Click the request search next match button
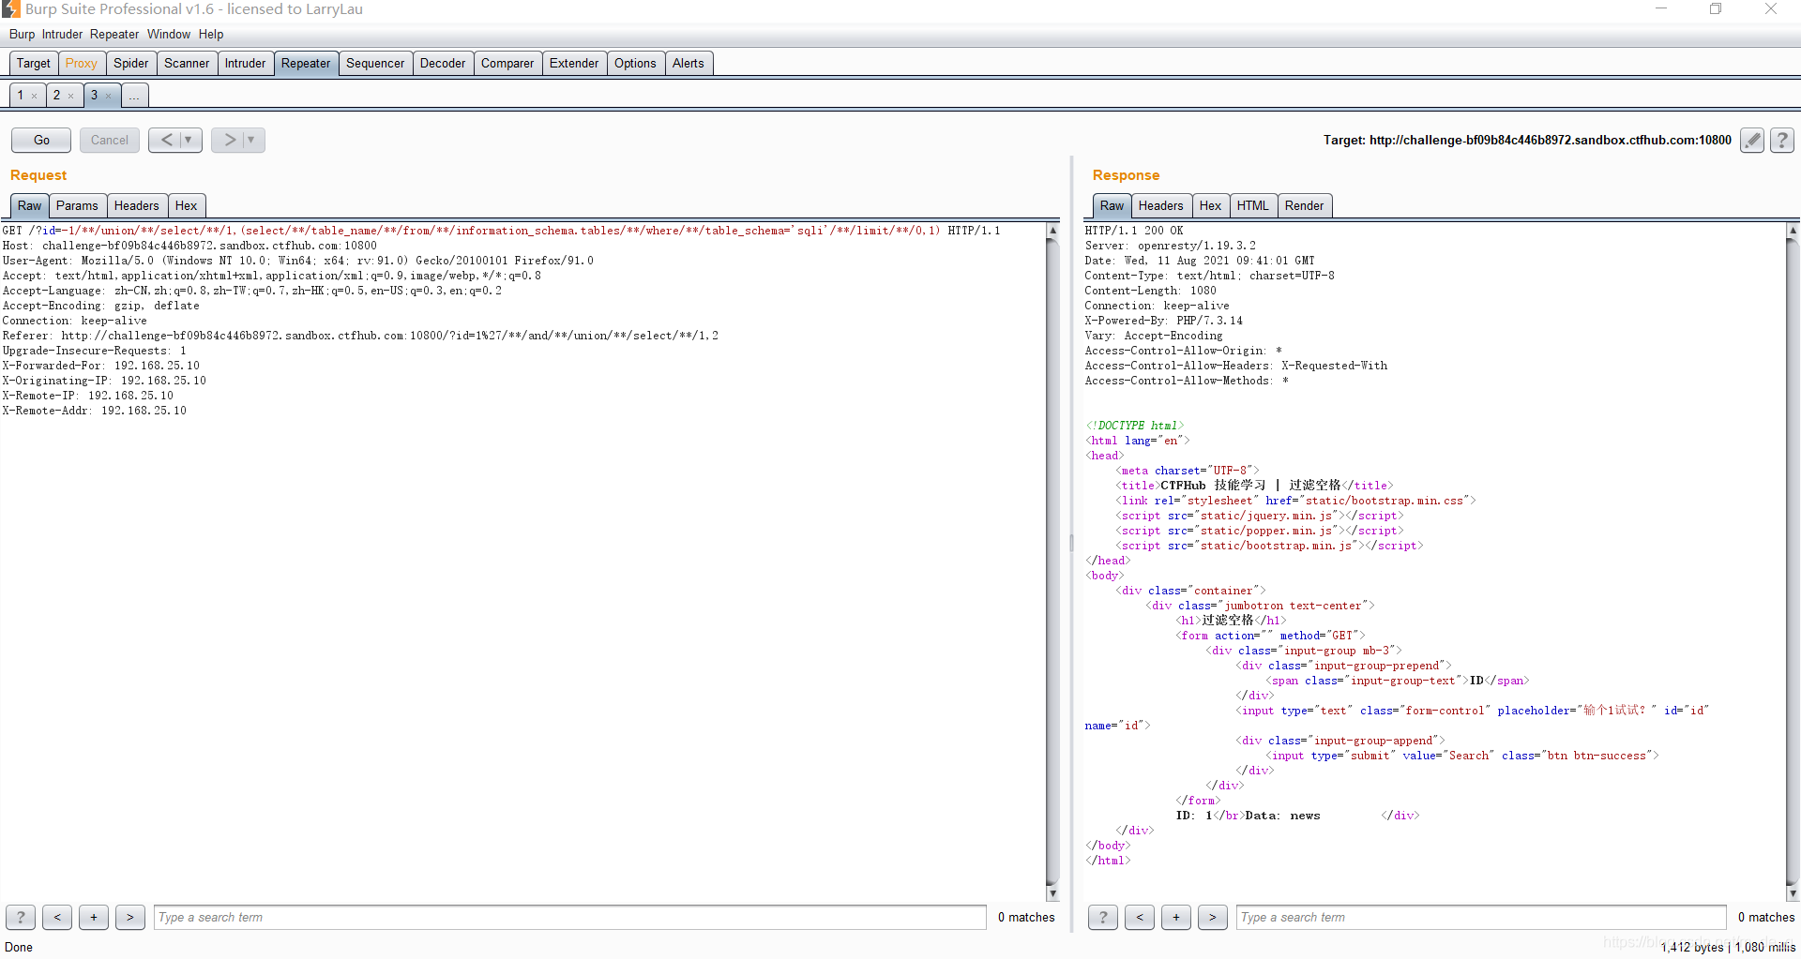This screenshot has width=1801, height=959. (x=130, y=918)
